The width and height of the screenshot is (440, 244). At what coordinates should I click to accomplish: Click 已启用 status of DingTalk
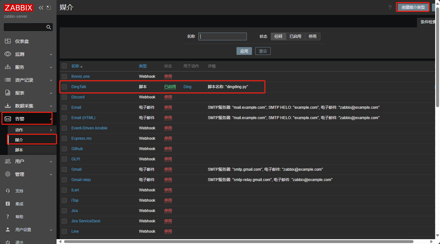pos(170,87)
